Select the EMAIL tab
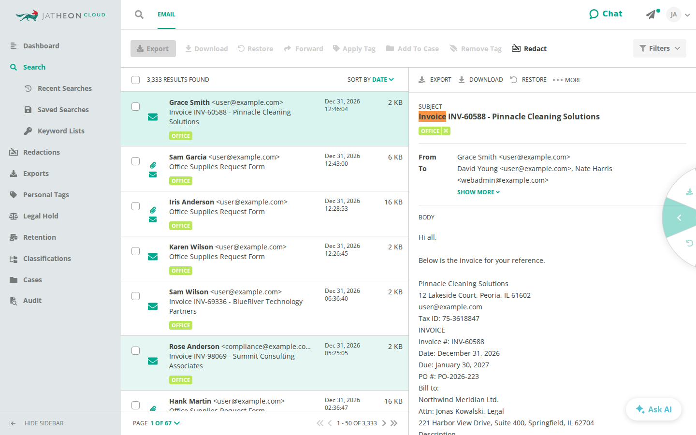 tap(166, 14)
